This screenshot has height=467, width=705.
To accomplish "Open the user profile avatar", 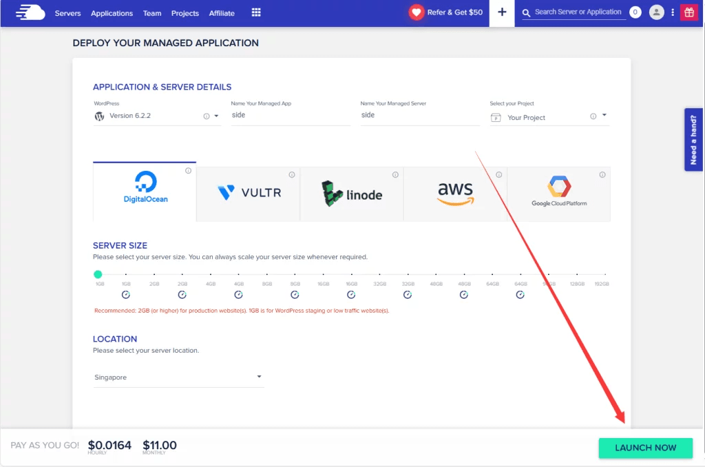I will pos(656,12).
